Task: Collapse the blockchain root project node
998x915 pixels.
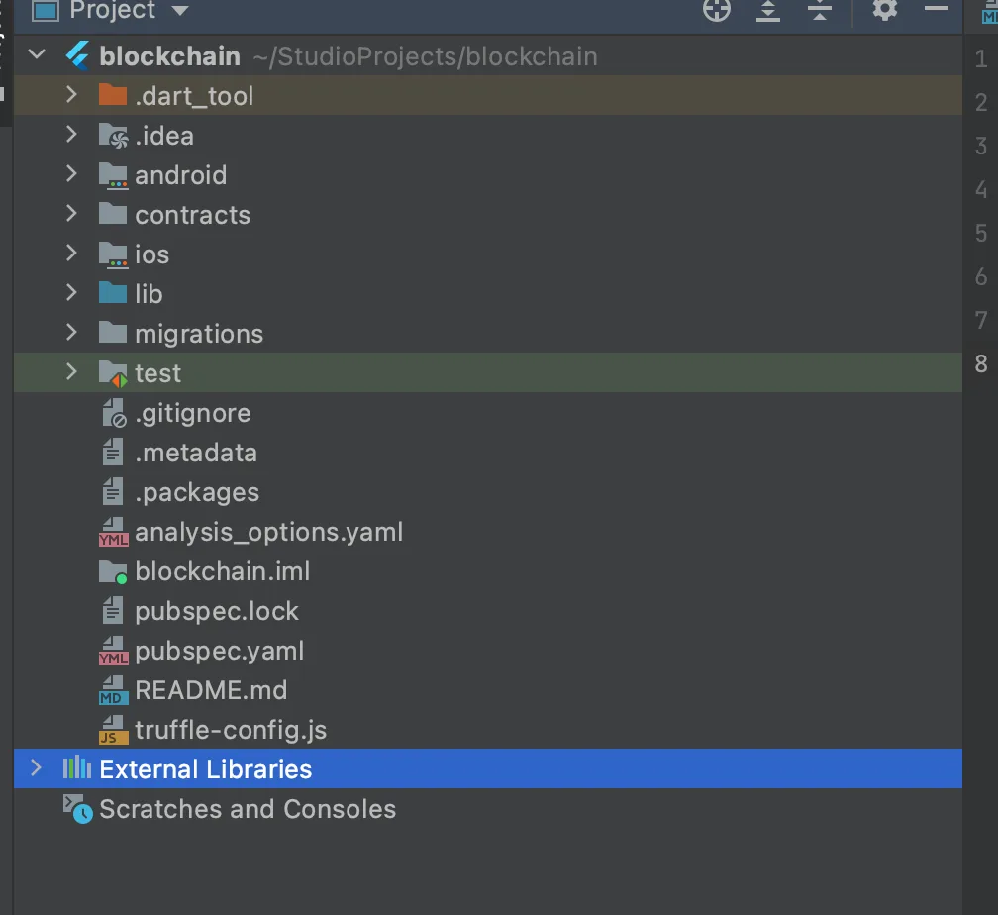Action: (37, 55)
